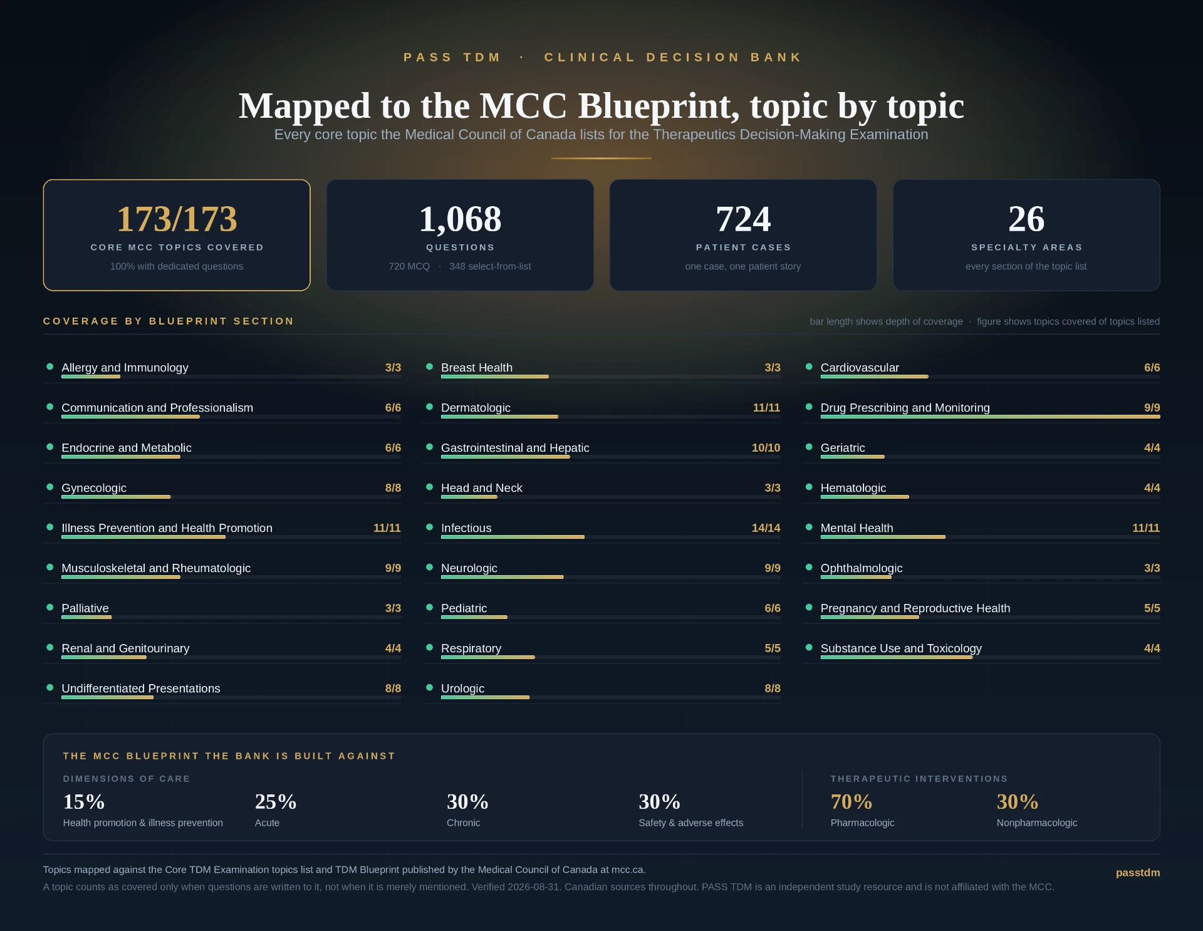Screen dimensions: 1203x931
Task: Click Drug Prescribing and Monitoring
Action: tap(905, 408)
